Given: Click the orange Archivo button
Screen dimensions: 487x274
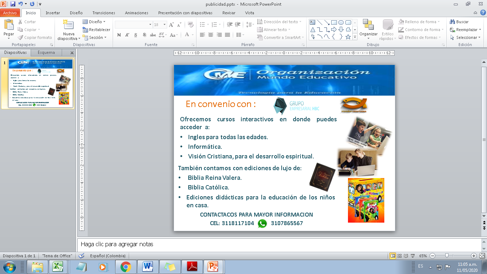Looking at the screenshot, I should point(10,13).
